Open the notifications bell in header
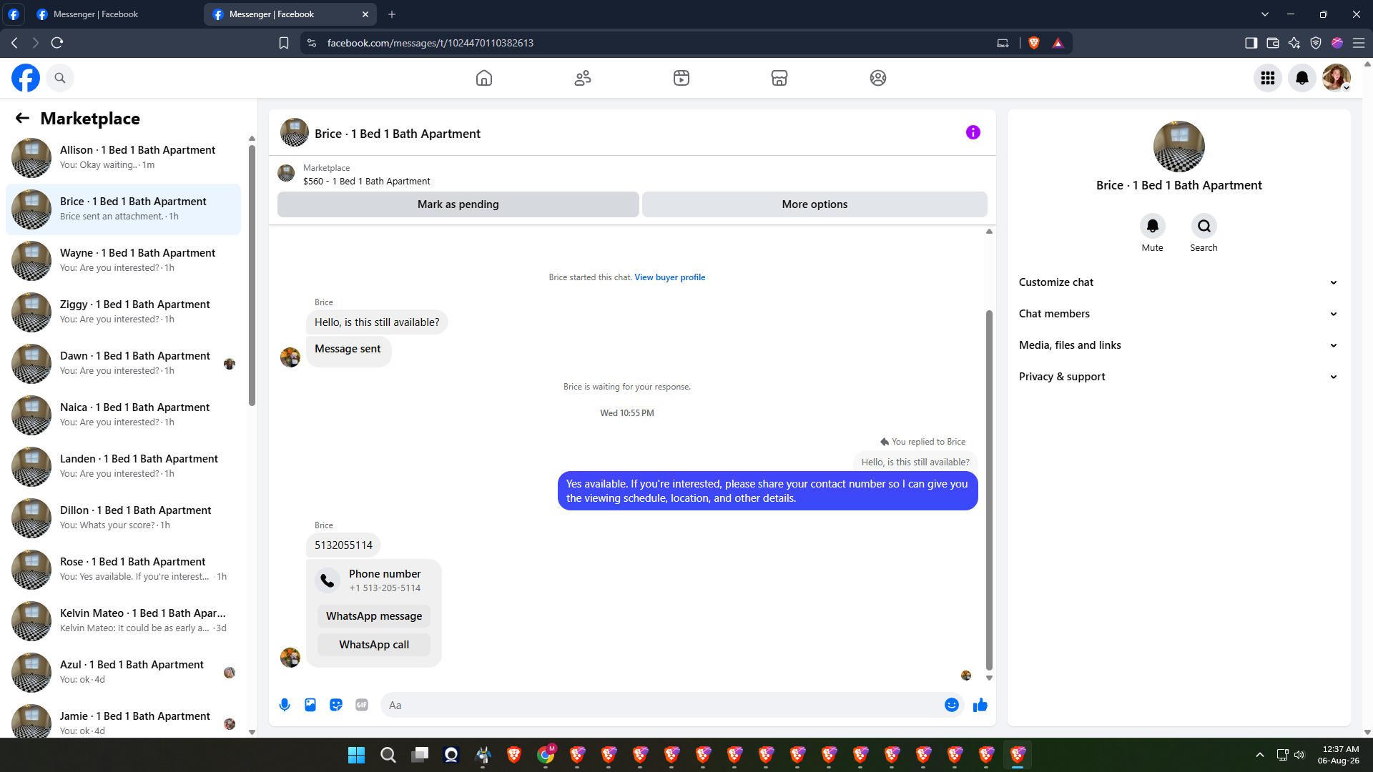The width and height of the screenshot is (1373, 772). click(1302, 78)
